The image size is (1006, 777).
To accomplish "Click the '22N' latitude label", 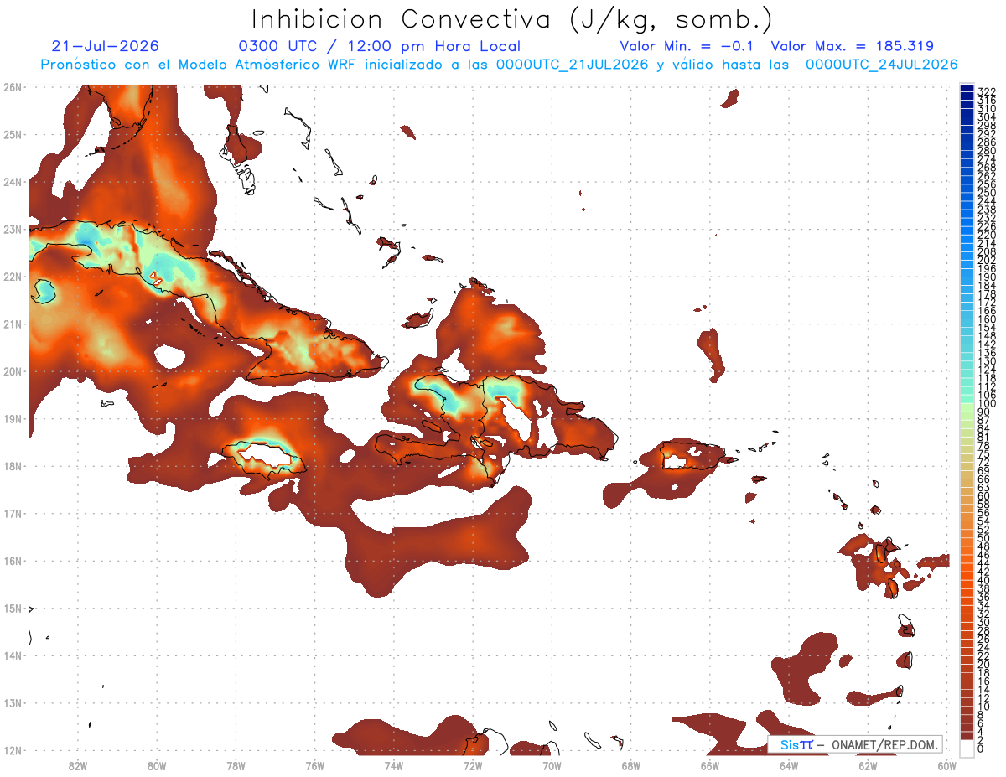I will point(12,276).
